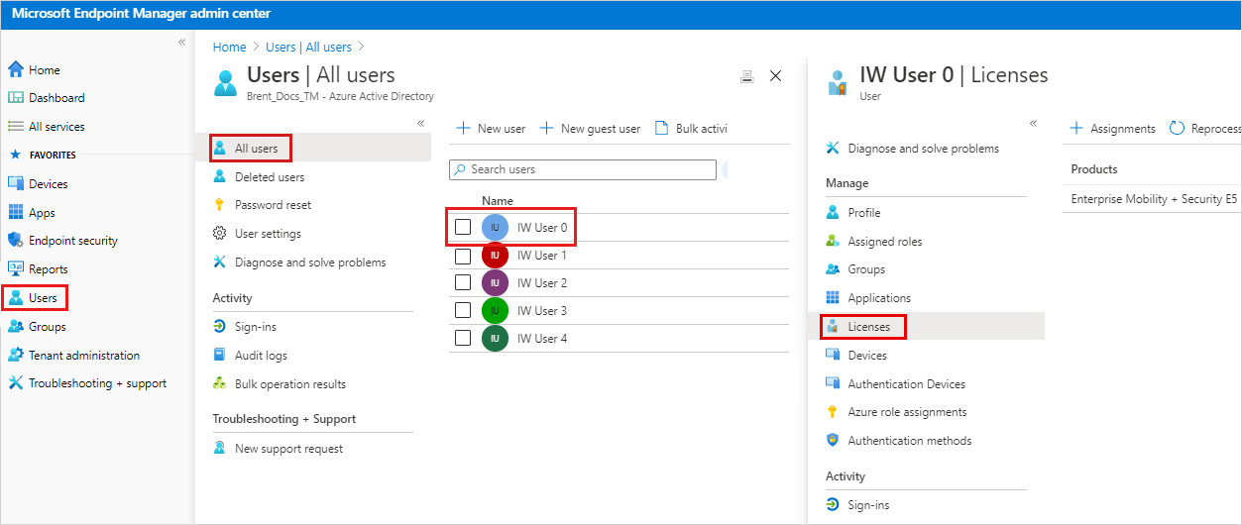Select the Enterprise Mobility + Security E5 product
The height and width of the screenshot is (525, 1242).
coord(1154,199)
